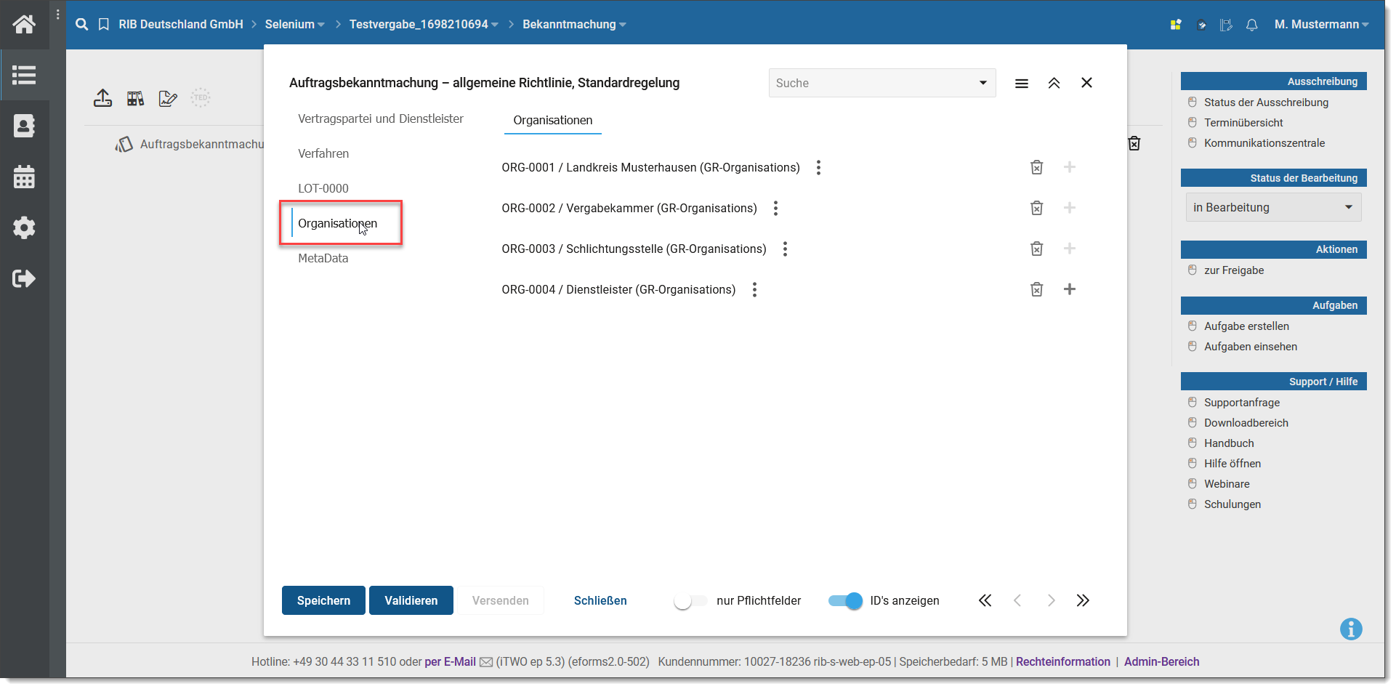Click zur Freigabe action
This screenshot has width=1396, height=689.
[1234, 270]
